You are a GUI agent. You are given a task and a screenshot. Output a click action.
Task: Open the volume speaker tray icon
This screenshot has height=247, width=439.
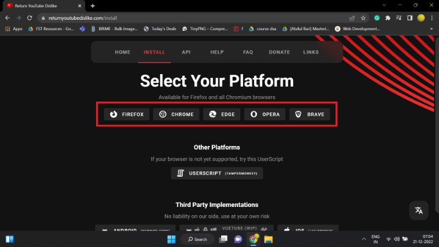point(397,239)
